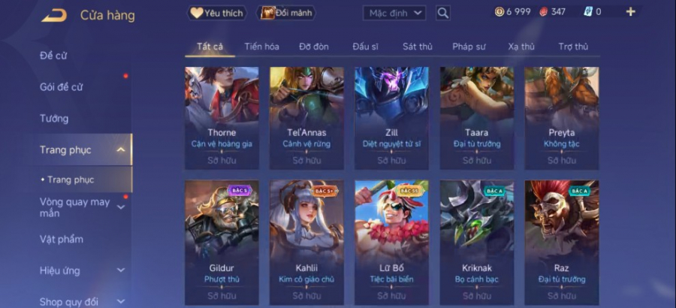Viewport: 676px width, 308px height.
Task: Open search with the magnifying glass icon
Action: pyautogui.click(x=442, y=13)
